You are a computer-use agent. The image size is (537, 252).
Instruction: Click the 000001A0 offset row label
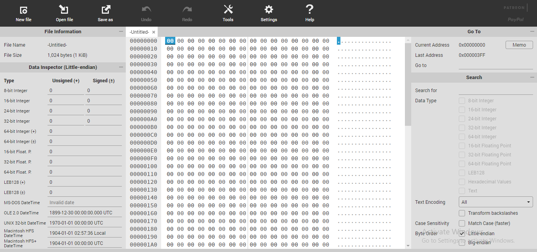(143, 245)
